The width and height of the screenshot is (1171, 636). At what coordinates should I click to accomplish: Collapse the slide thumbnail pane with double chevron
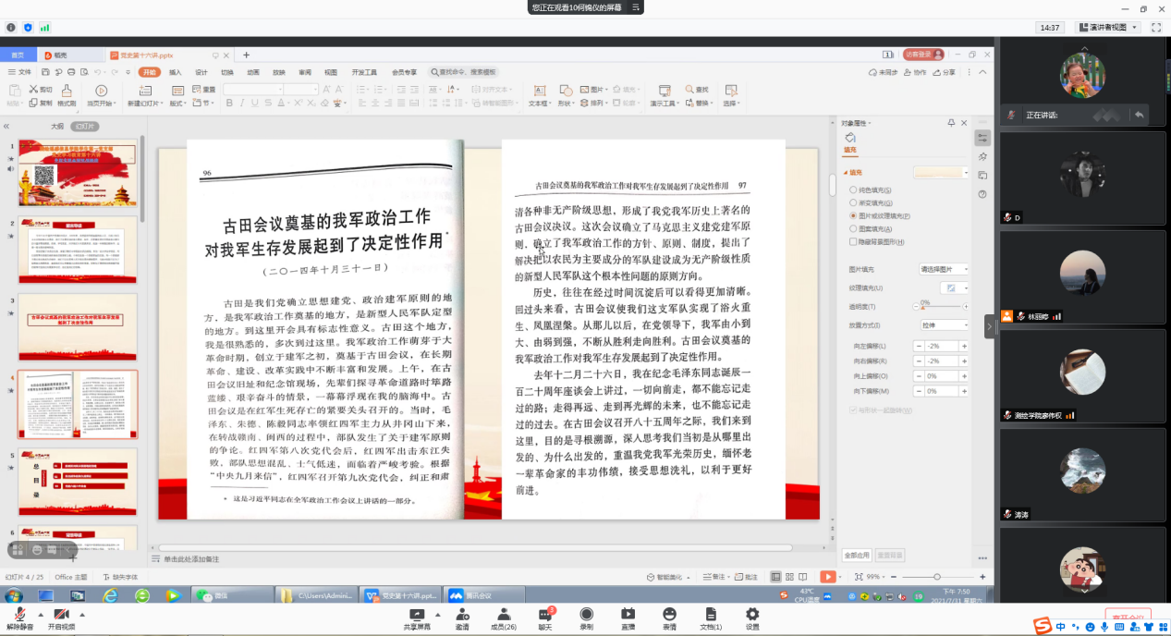(6, 126)
